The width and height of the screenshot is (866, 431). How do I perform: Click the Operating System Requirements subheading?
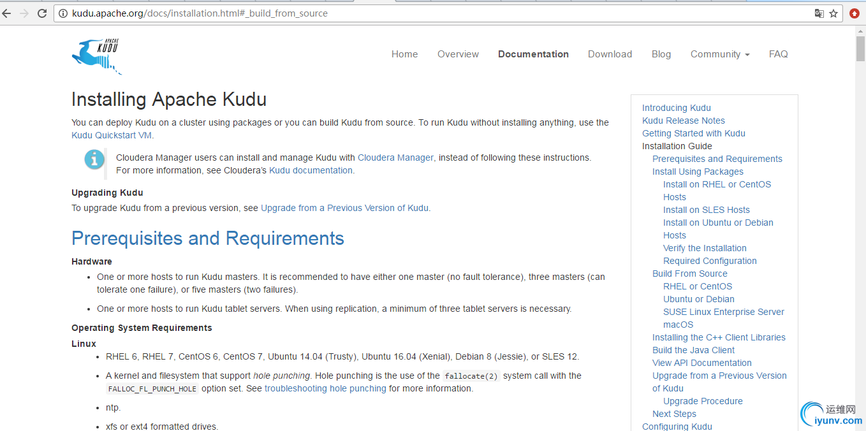tap(142, 328)
